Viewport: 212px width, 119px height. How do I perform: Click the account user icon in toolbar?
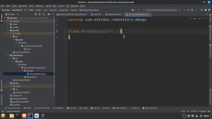coord(133,10)
